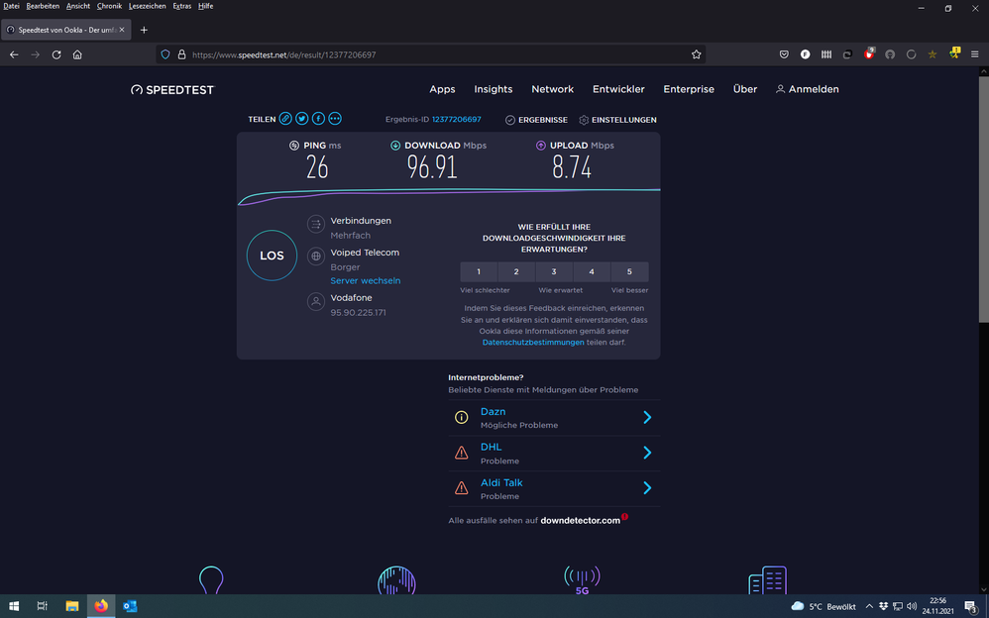Open the Chronik menu
Viewport: 989px width, 618px height.
pyautogui.click(x=109, y=6)
